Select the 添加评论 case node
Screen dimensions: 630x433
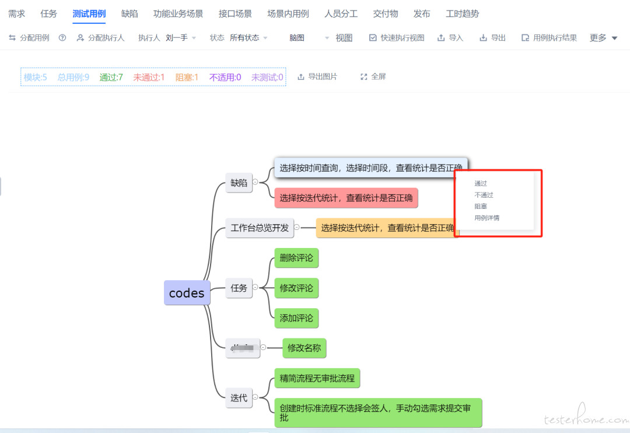296,318
